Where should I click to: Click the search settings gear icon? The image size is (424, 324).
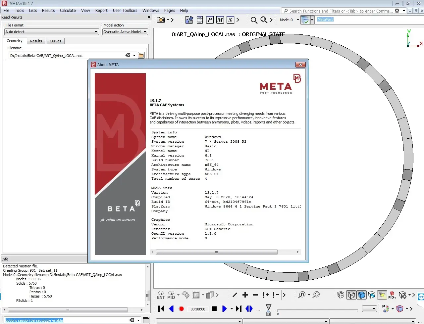click(397, 11)
